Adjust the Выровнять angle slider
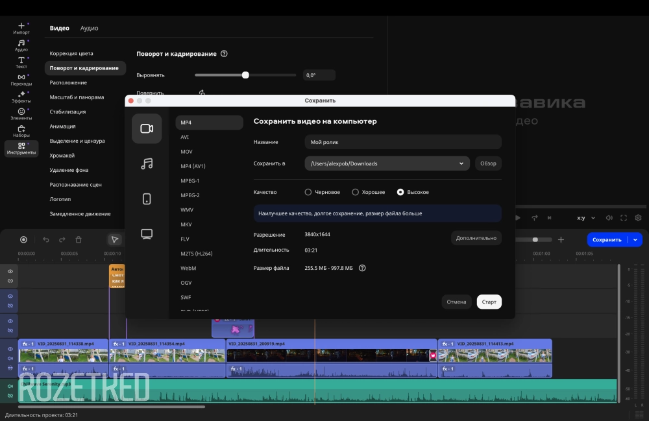The image size is (649, 421). pos(245,75)
